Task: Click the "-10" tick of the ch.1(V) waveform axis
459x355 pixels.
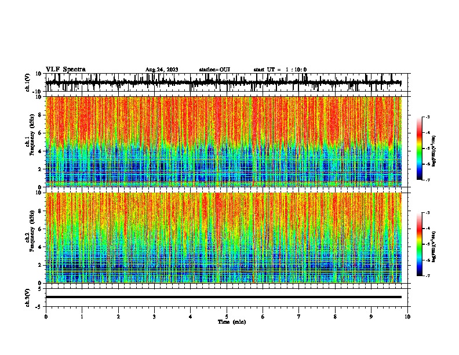Action: click(38, 92)
